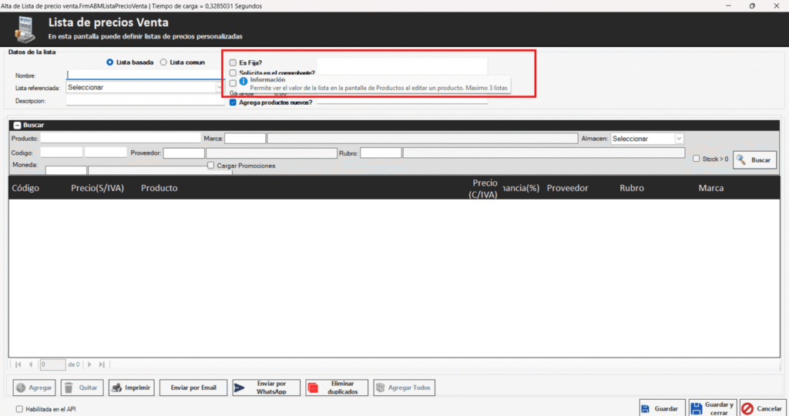Collapse the Buscar section

17,124
